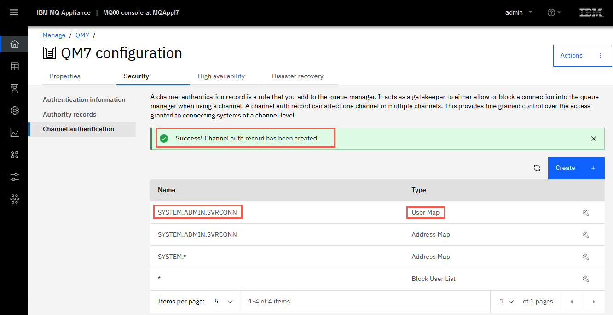Screen dimensions: 613x315
Task: Open the help question mark menu
Action: [x=554, y=12]
